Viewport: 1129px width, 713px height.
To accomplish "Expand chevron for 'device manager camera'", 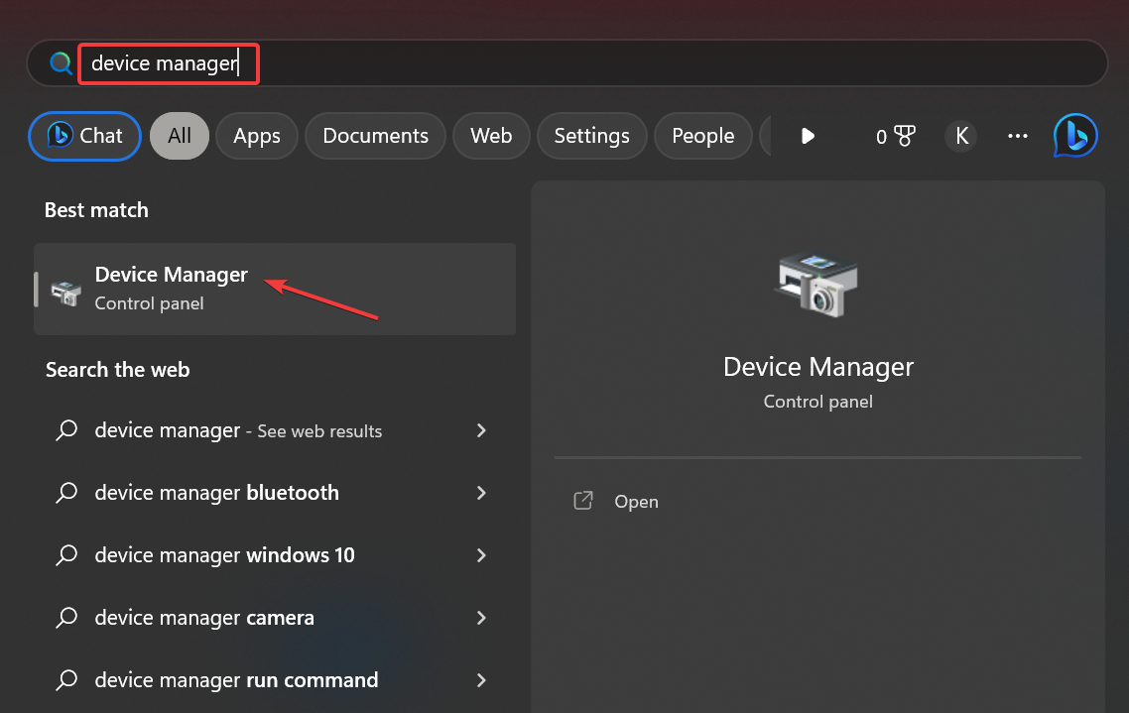I will pos(482,618).
